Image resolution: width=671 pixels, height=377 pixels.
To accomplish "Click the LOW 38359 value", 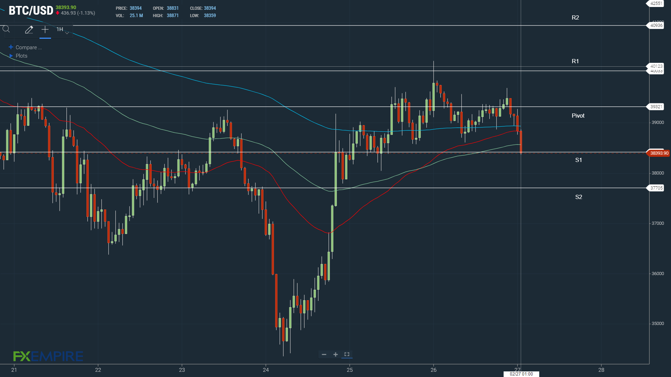I will pos(210,16).
